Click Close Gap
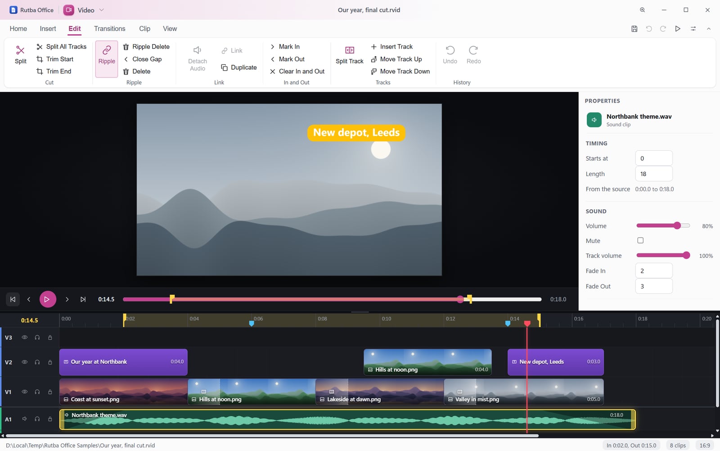 click(x=142, y=59)
